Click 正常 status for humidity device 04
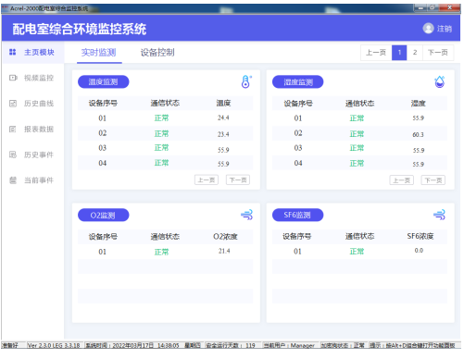Image resolution: width=464 pixels, height=359 pixels. 357,163
